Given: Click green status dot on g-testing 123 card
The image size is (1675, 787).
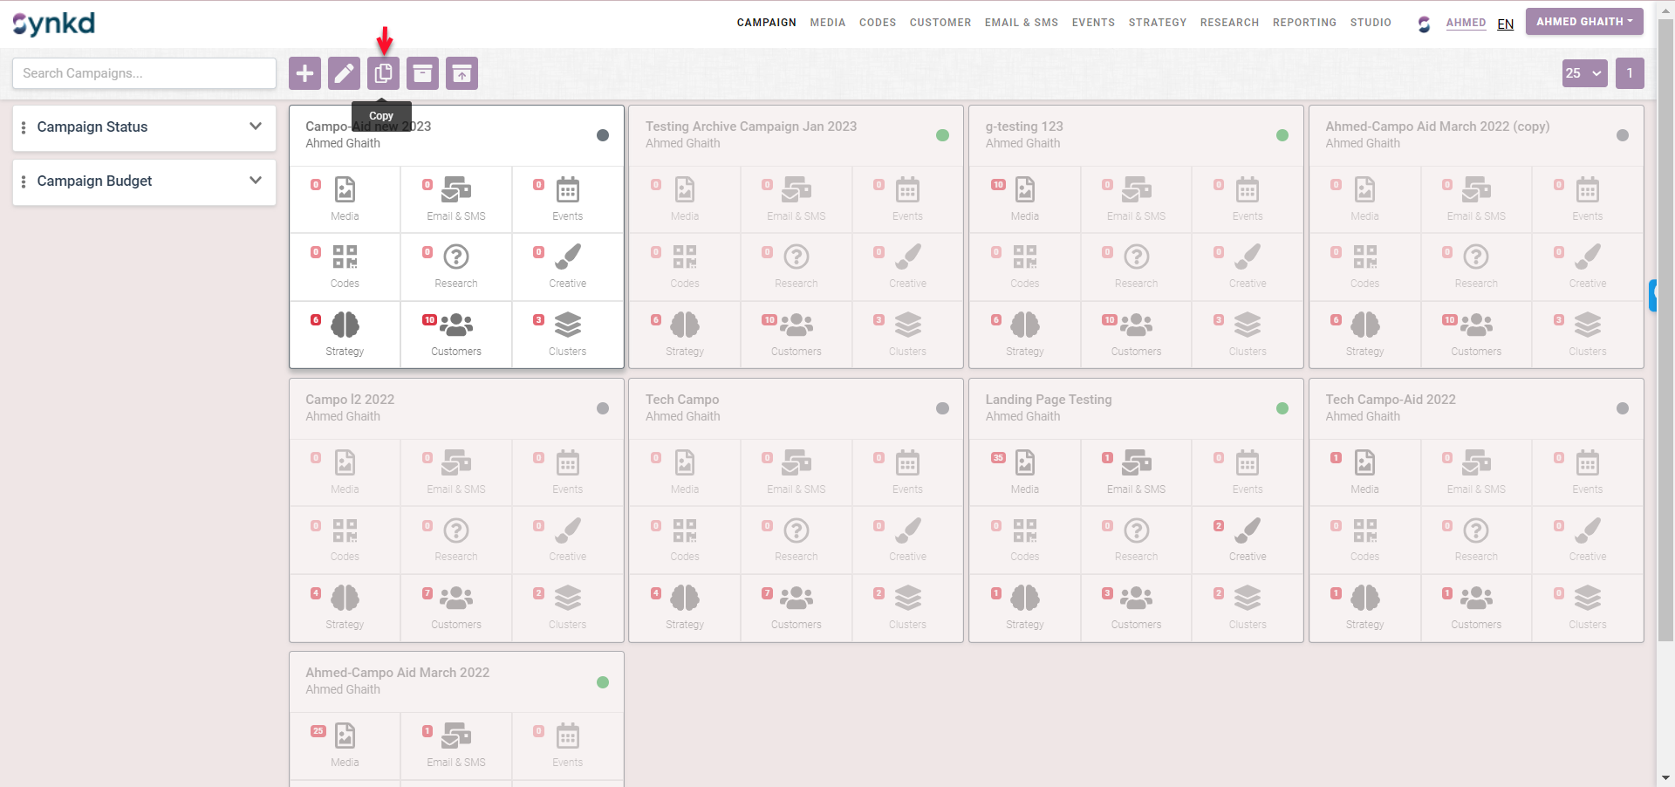Looking at the screenshot, I should (1282, 135).
